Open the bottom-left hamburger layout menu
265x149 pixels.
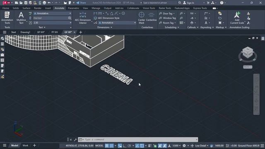[5, 145]
